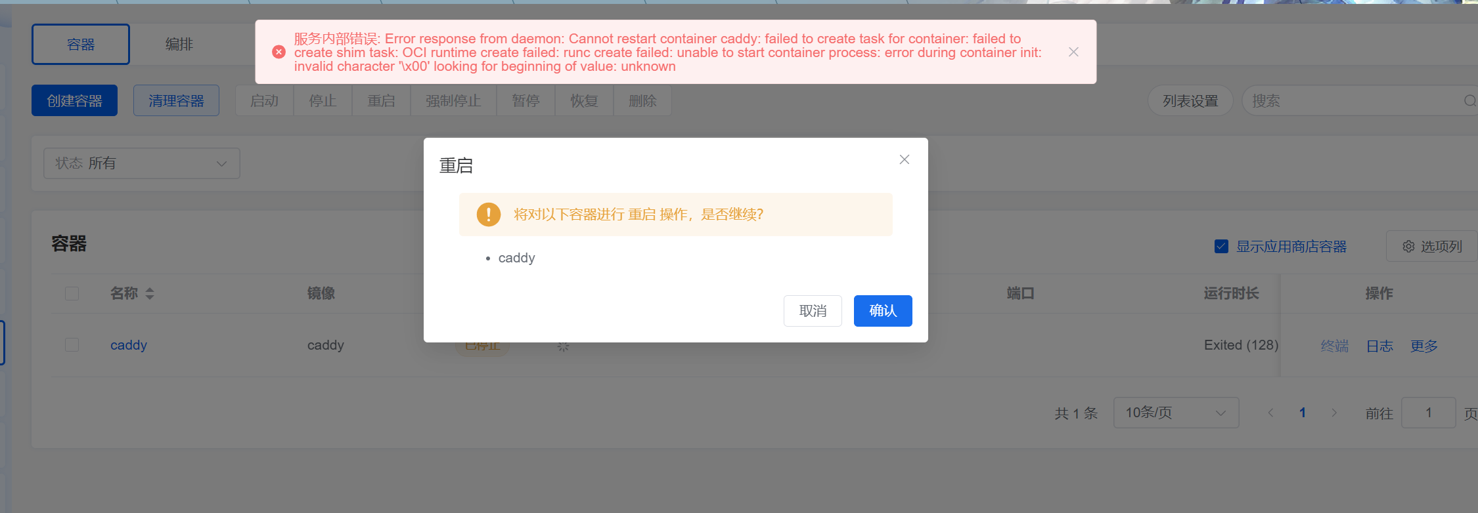Click the search magnifier icon
This screenshot has width=1478, height=513.
click(x=1469, y=101)
